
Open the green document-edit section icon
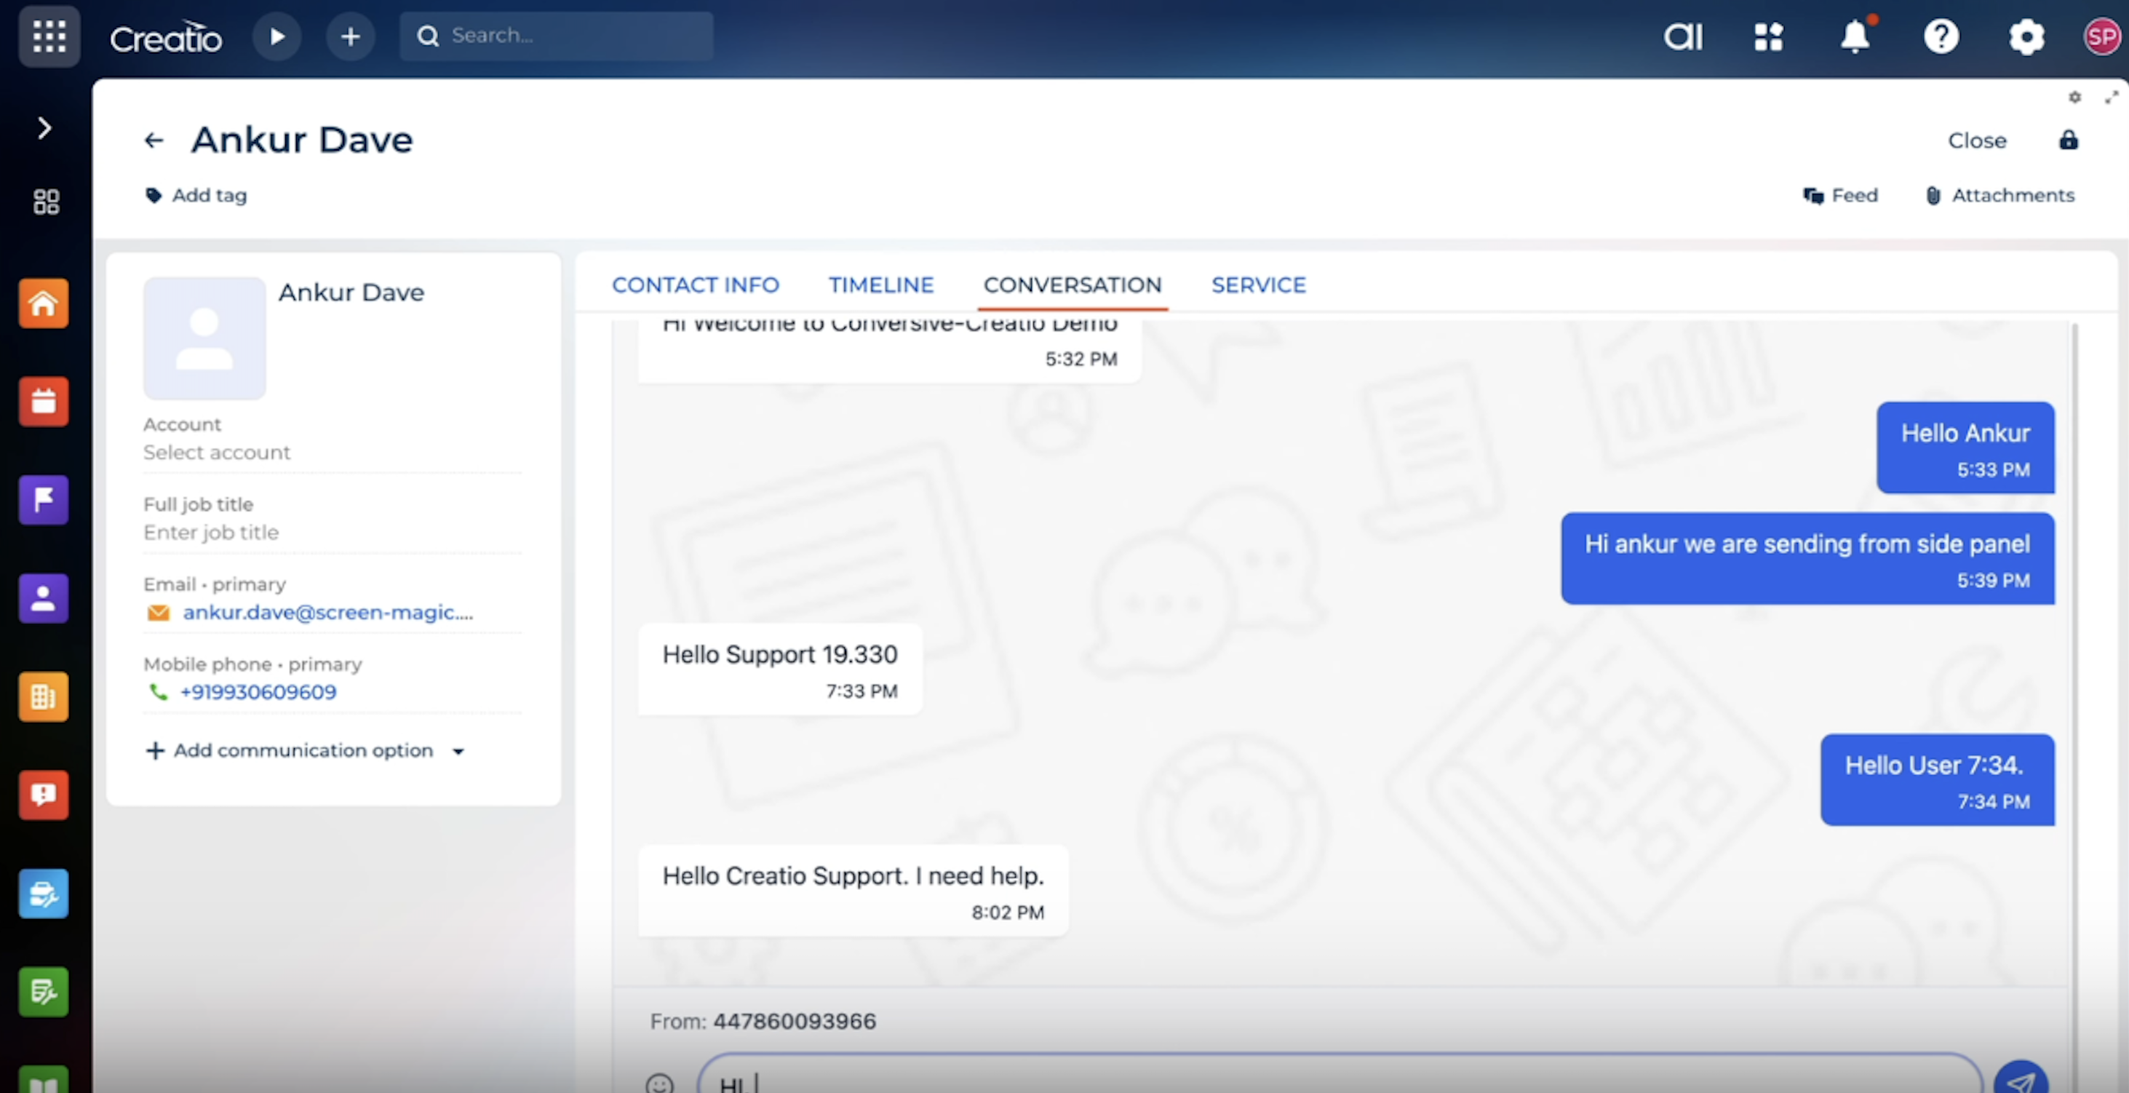tap(44, 992)
